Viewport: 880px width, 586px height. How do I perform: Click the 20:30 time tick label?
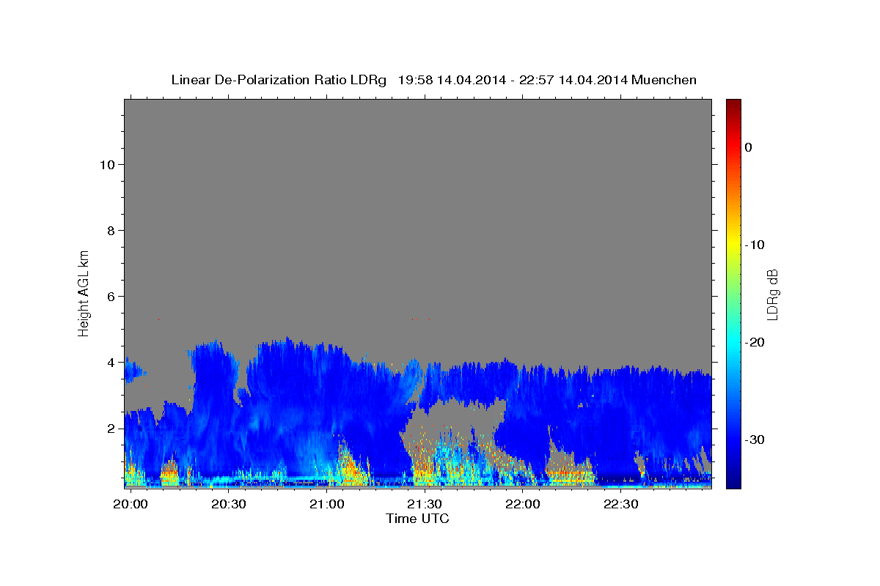point(228,504)
